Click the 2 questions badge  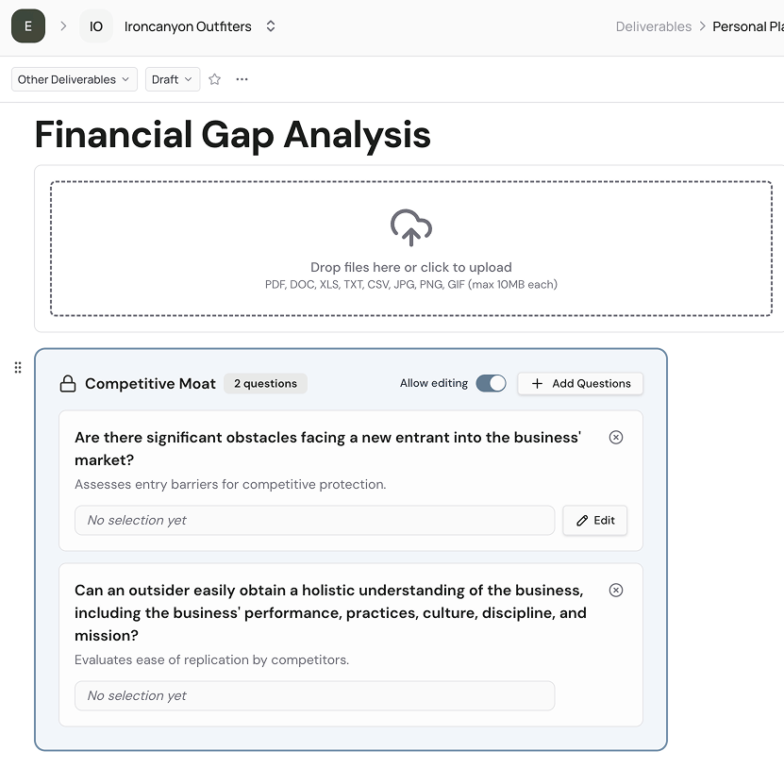265,384
